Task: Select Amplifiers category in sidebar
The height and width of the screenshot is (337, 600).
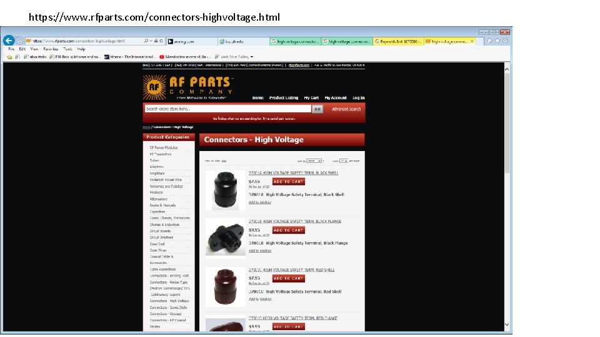Action: (157, 173)
